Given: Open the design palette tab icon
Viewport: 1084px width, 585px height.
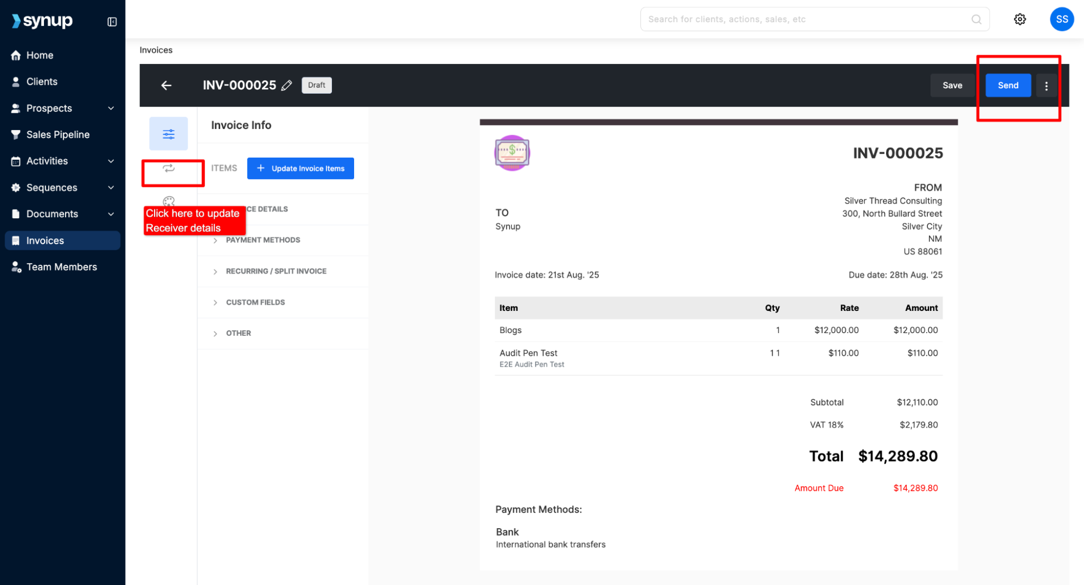Looking at the screenshot, I should pyautogui.click(x=169, y=201).
